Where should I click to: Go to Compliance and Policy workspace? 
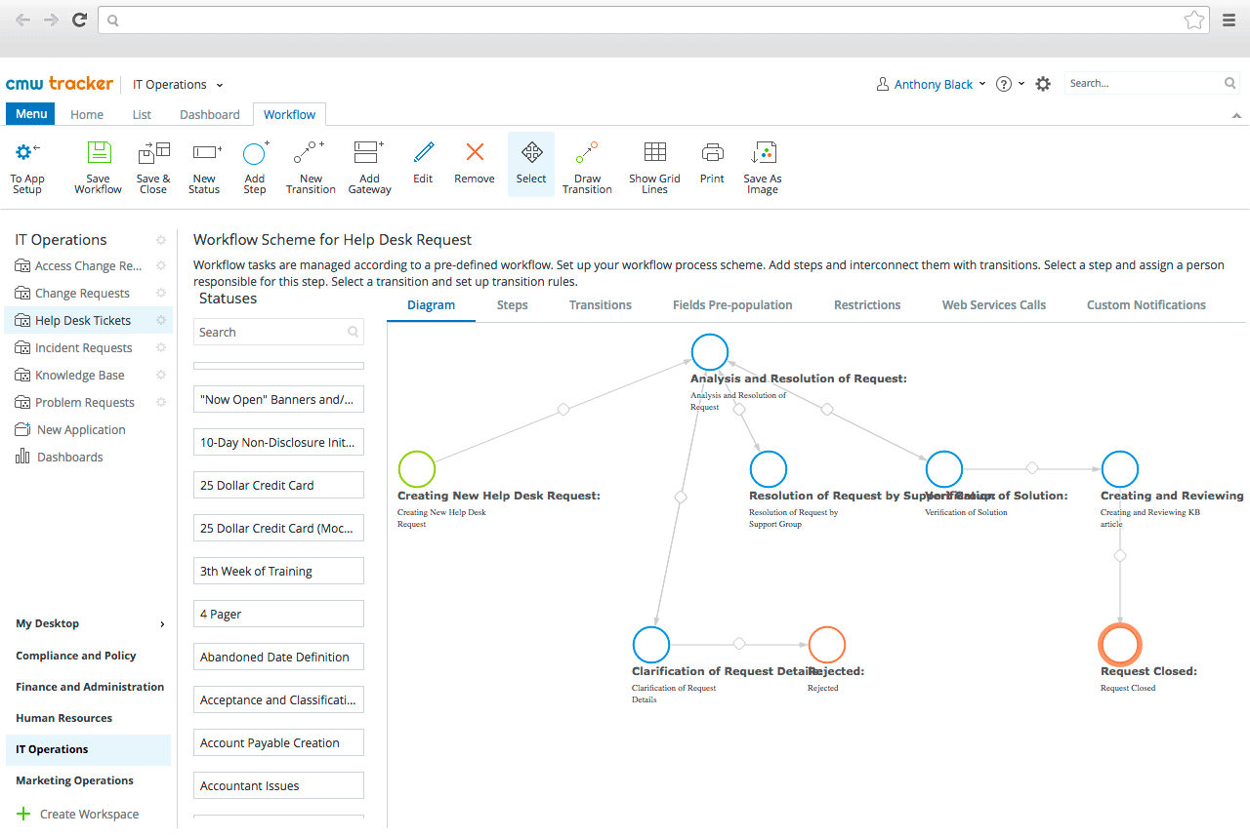[x=76, y=656]
